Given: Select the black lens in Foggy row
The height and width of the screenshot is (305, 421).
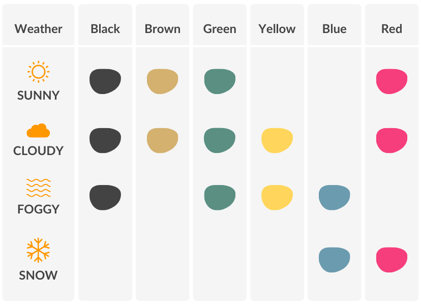Looking at the screenshot, I should coord(105,198).
